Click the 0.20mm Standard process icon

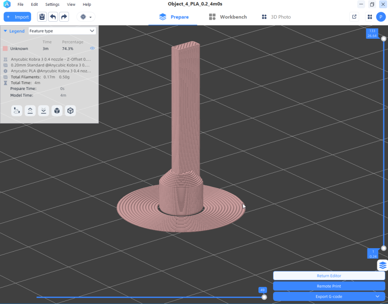point(5,65)
